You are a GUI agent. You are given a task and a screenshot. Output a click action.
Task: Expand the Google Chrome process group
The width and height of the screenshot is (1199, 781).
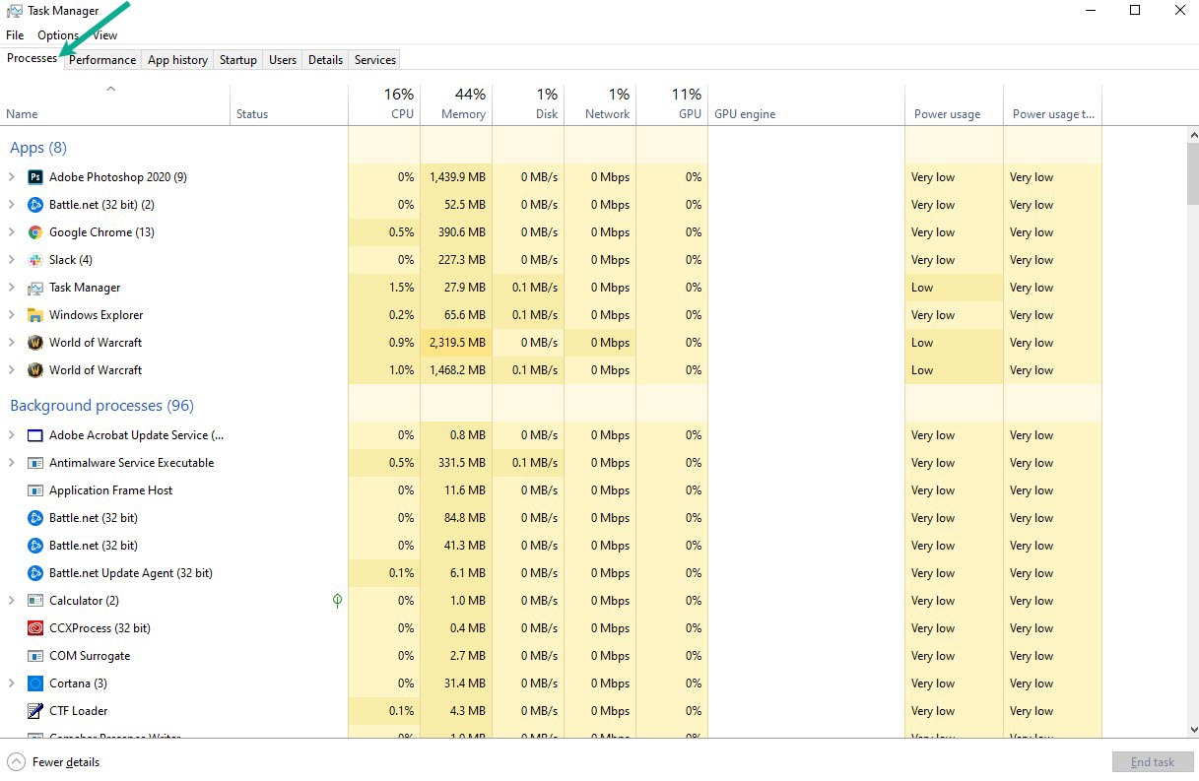(14, 232)
